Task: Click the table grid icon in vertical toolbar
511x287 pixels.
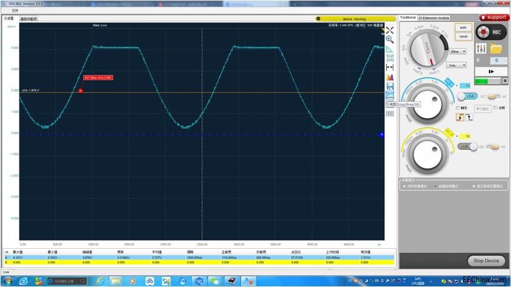Action: 390,113
